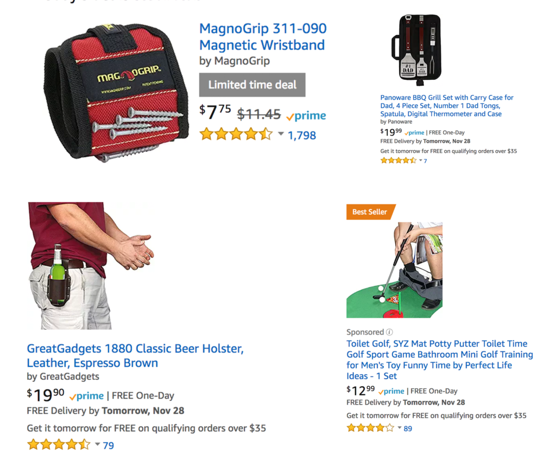Open Toilet Golf SYZ Mat product link
Screen dimensions: 556x454
(440, 360)
